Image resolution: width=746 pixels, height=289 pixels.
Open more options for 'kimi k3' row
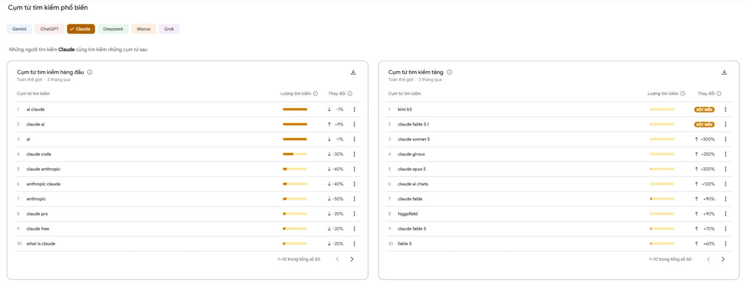pos(725,110)
